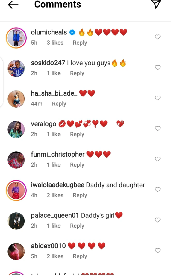Open funmi_christopher profile avatar
Screen dimensions: 171x278
(x=16, y=160)
